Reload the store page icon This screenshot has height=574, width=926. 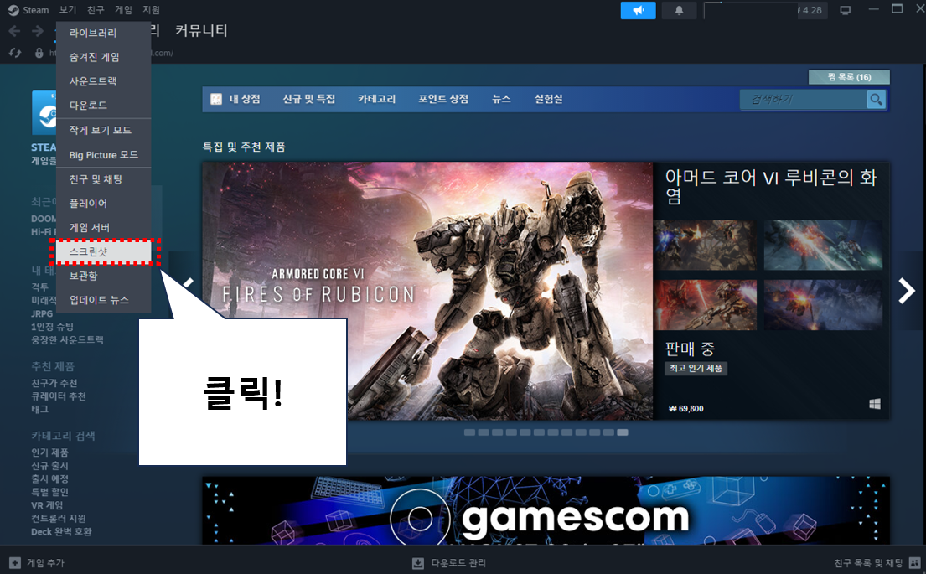(15, 53)
